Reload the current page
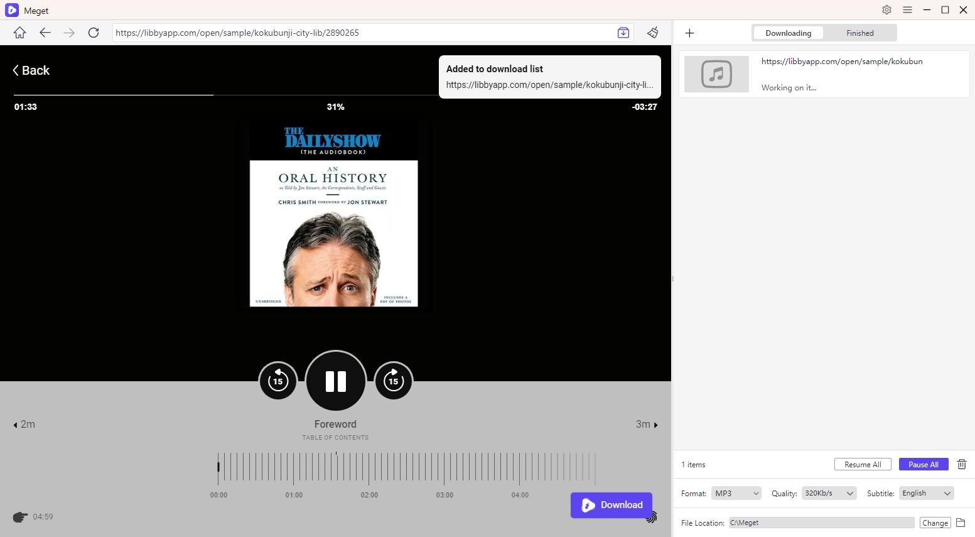This screenshot has height=537, width=975. pos(94,33)
